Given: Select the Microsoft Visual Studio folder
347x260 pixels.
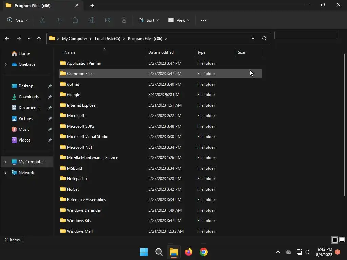Looking at the screenshot, I should (160, 137).
